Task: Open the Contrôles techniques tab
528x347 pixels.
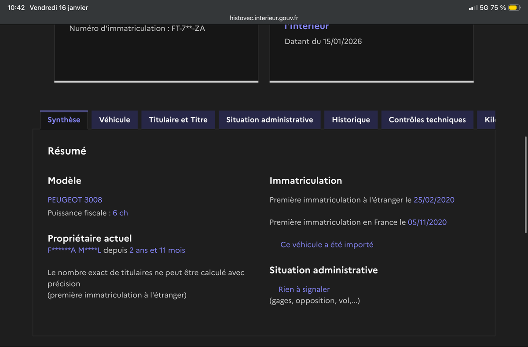Action: [x=427, y=120]
